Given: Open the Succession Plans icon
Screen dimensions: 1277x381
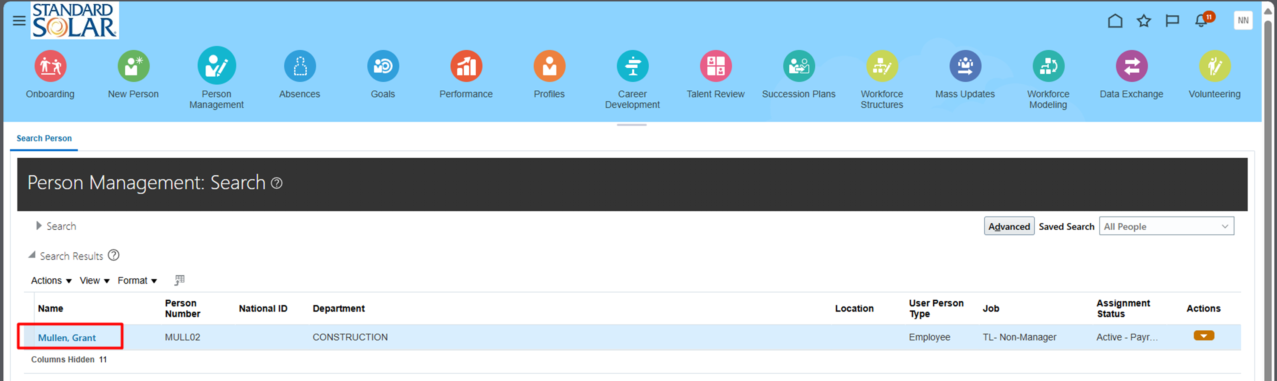Looking at the screenshot, I should coord(799,66).
